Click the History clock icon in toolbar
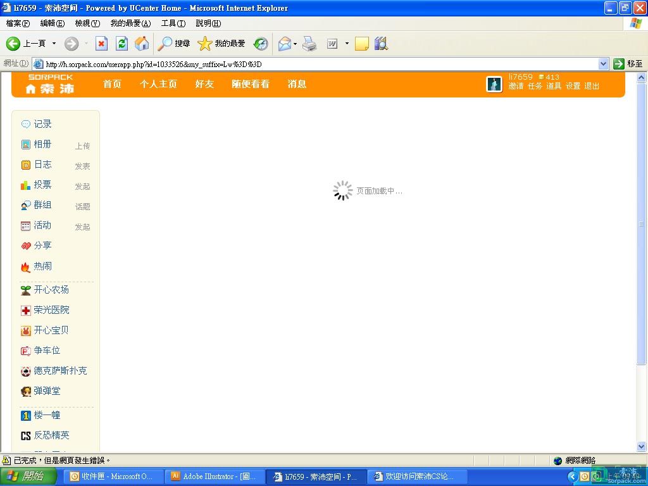The width and height of the screenshot is (648, 486). tap(261, 44)
